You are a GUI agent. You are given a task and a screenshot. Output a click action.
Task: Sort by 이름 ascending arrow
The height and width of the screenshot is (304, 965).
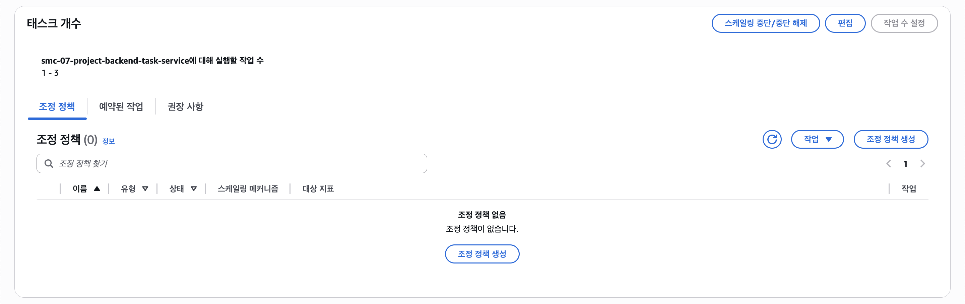pyautogui.click(x=97, y=189)
